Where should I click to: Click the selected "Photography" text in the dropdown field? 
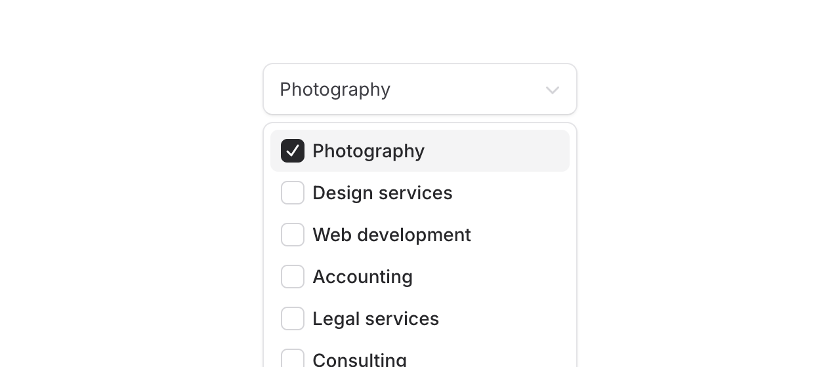point(335,89)
